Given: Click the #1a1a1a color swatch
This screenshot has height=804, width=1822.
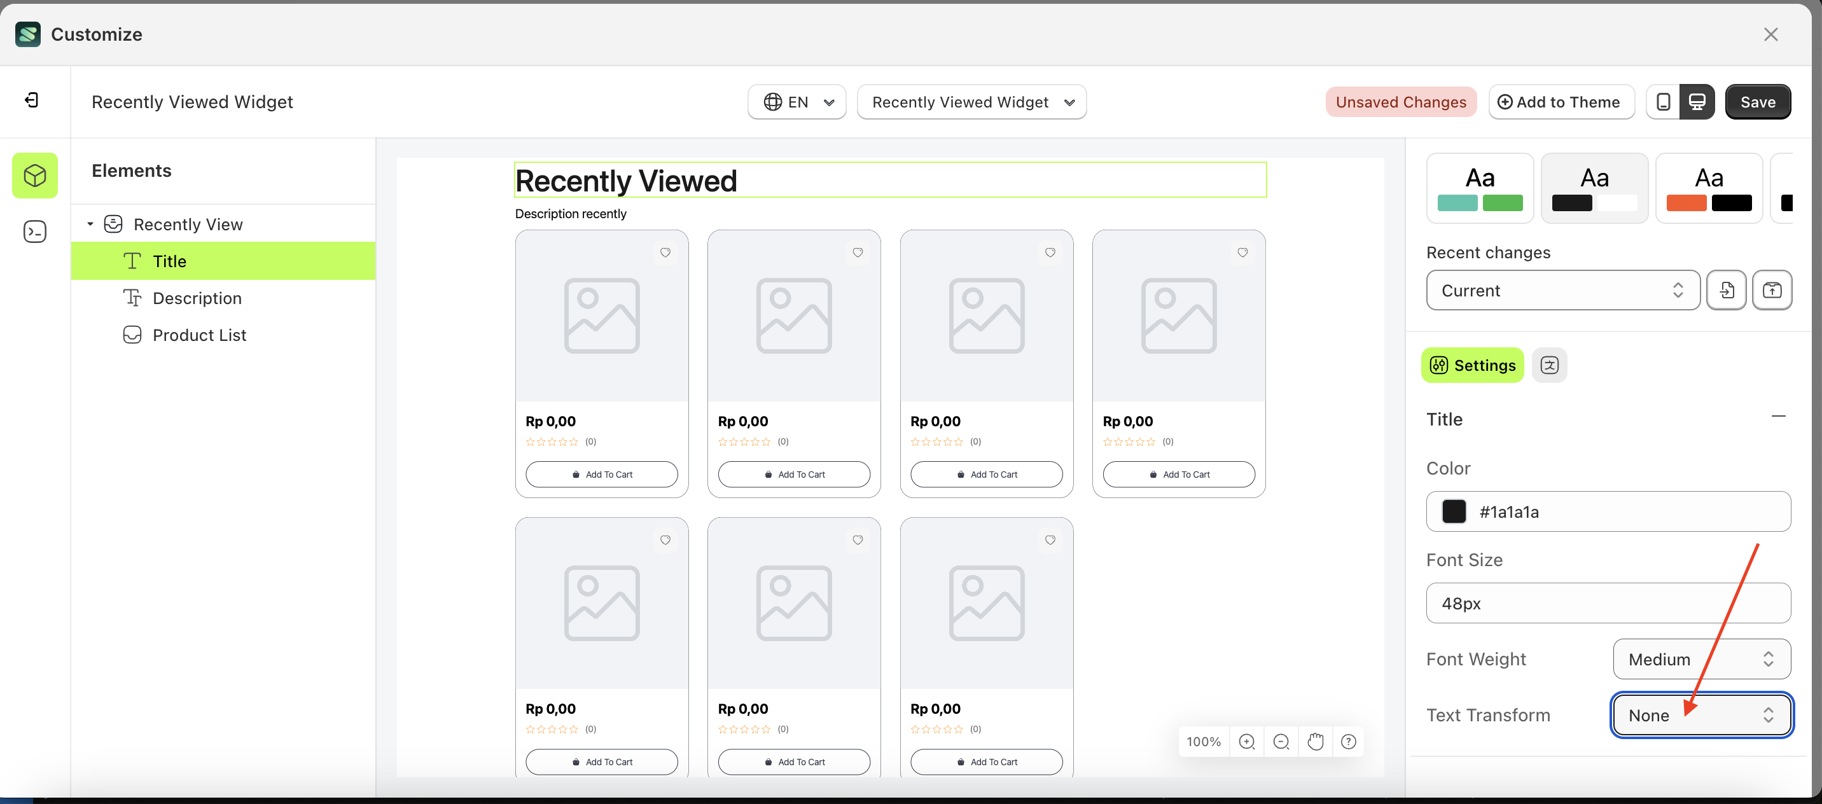Looking at the screenshot, I should tap(1454, 511).
